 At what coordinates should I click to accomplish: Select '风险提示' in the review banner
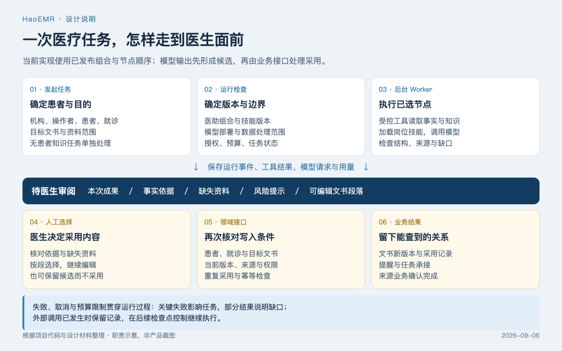(269, 191)
